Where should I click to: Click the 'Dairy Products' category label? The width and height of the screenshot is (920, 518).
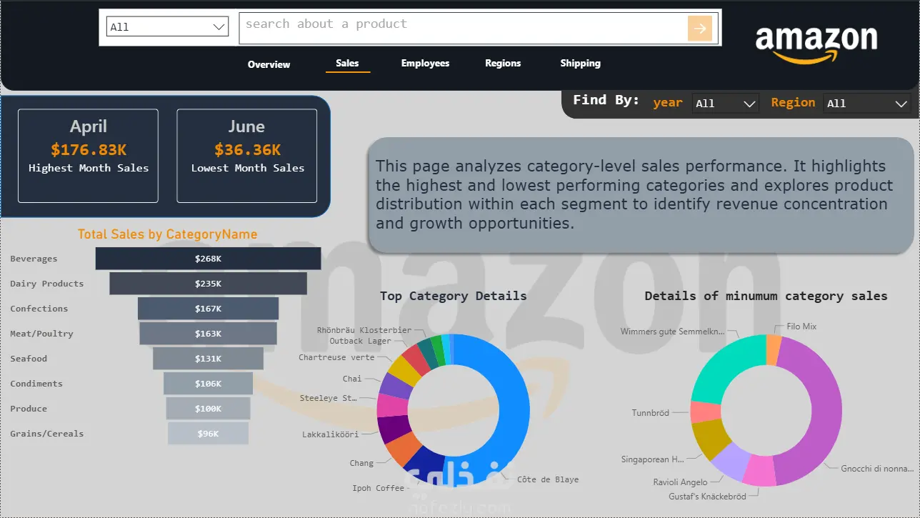pyautogui.click(x=46, y=284)
